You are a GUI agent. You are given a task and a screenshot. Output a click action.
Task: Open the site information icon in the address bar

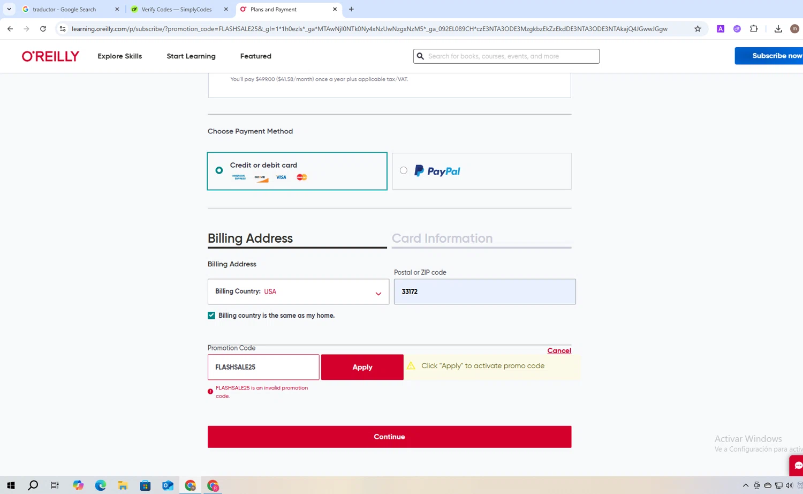click(63, 29)
